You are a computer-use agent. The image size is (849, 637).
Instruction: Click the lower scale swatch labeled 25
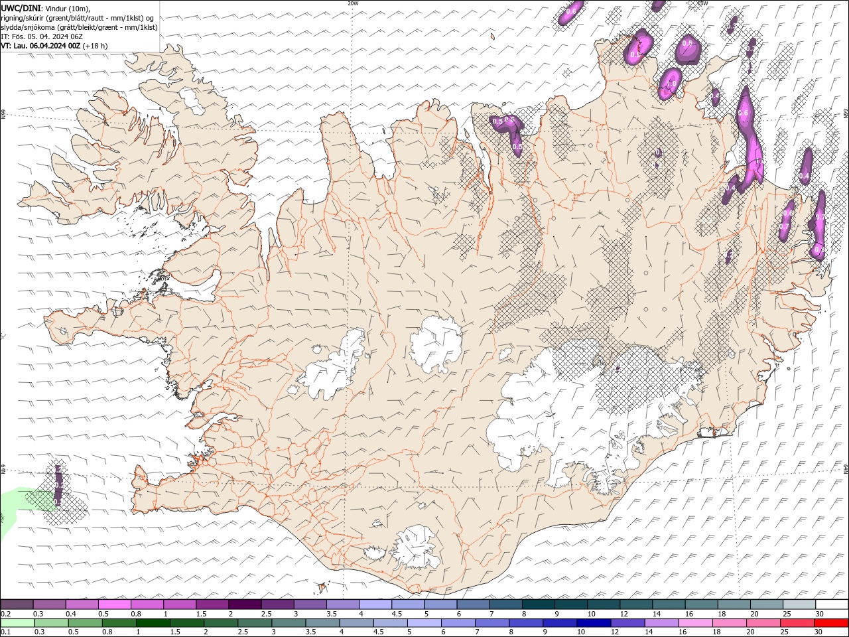(x=798, y=623)
